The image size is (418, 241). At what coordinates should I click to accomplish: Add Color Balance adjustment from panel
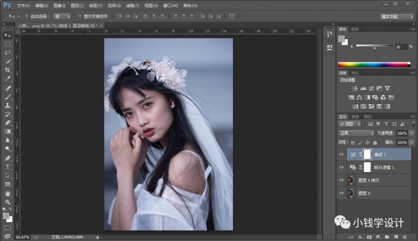pos(359,97)
